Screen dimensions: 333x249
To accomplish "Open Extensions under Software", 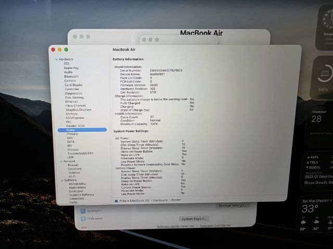I will point(76,199).
